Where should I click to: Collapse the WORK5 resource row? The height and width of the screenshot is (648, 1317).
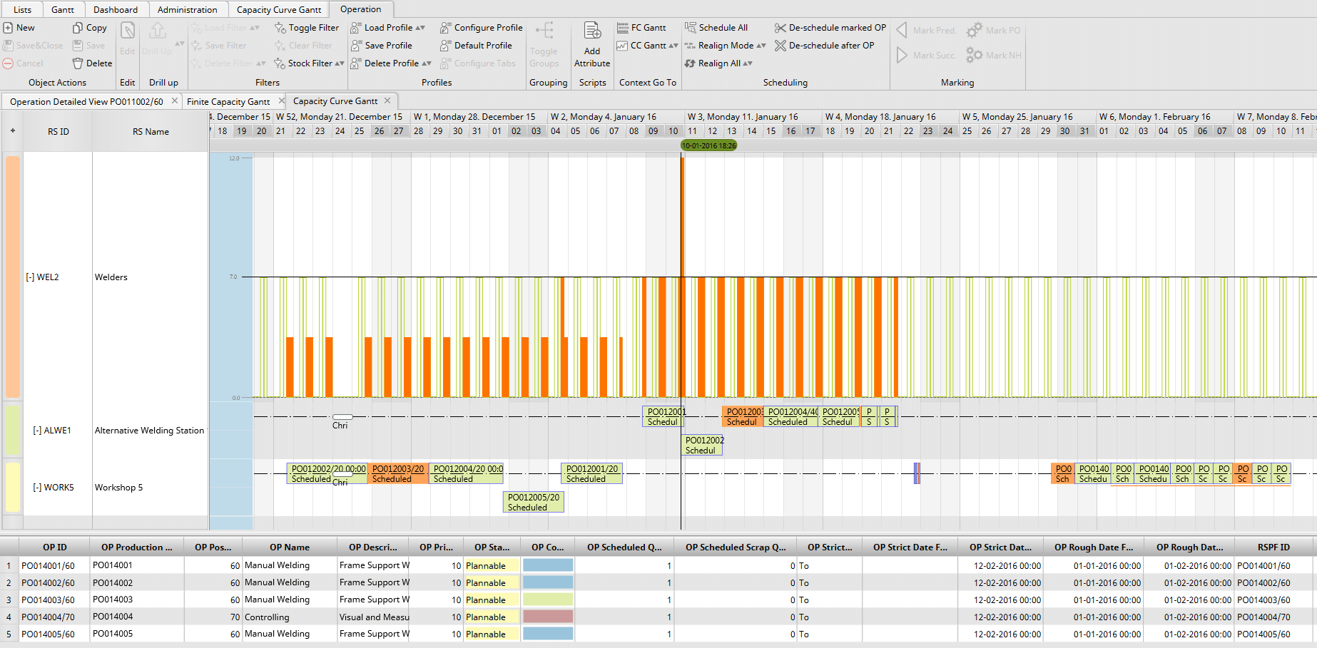(x=37, y=488)
